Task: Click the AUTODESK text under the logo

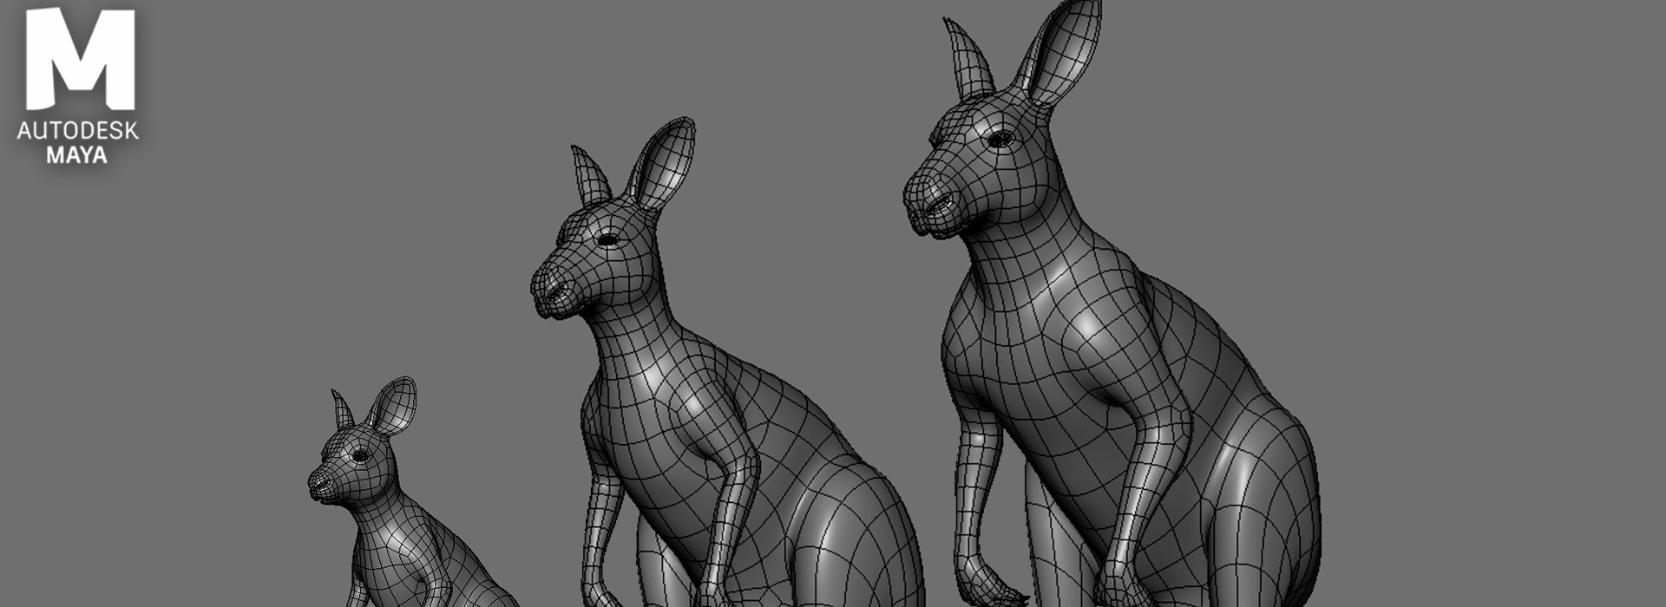Action: [x=77, y=132]
